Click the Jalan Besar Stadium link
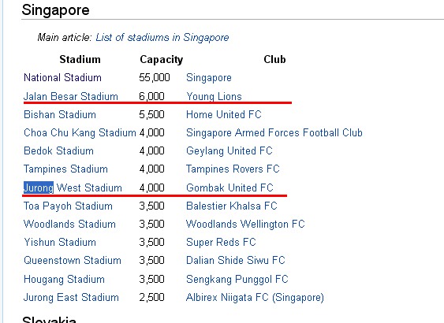Screen dimensions: 444x323 coord(71,96)
